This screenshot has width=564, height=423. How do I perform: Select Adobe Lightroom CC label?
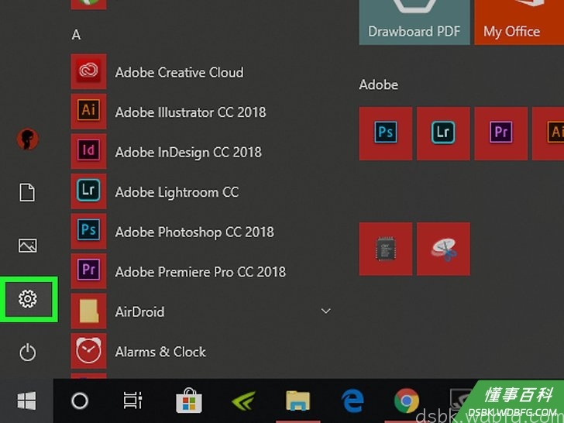[177, 192]
